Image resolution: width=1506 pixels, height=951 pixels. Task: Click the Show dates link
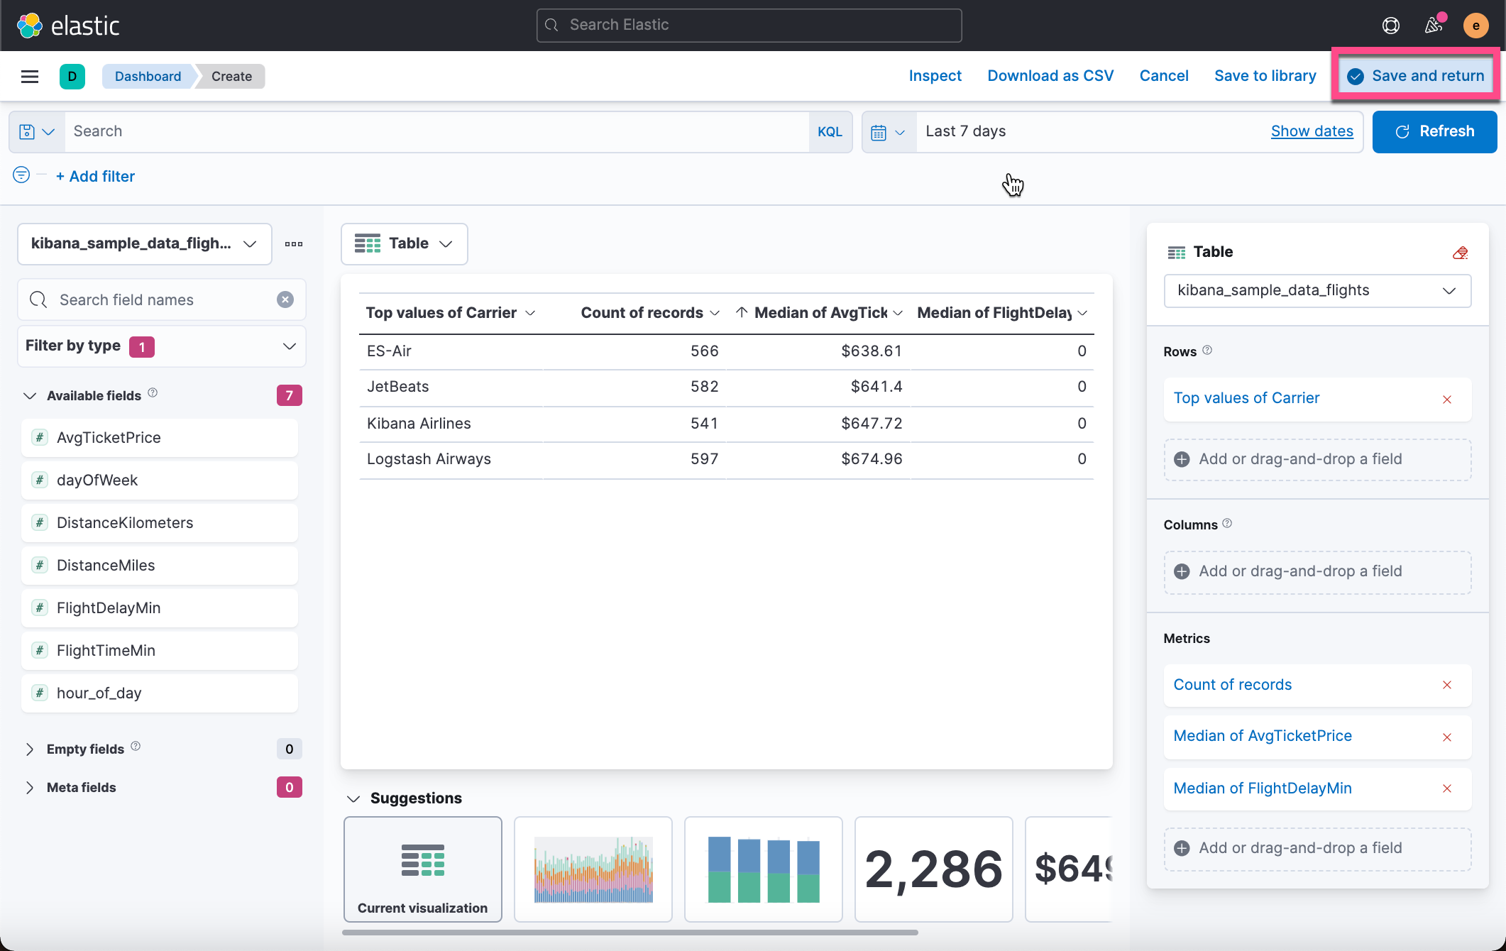pyautogui.click(x=1312, y=131)
